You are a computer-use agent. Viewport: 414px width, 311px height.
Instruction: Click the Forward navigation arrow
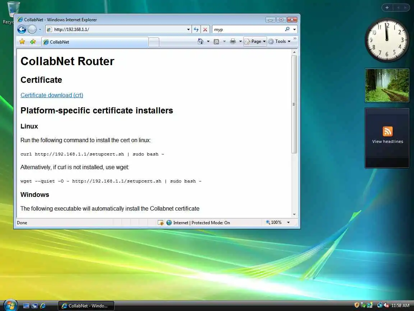point(32,30)
